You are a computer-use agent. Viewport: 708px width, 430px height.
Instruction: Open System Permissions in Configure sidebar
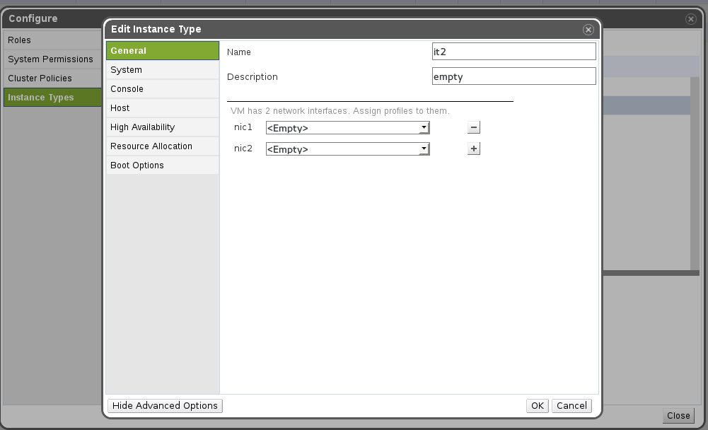coord(51,59)
